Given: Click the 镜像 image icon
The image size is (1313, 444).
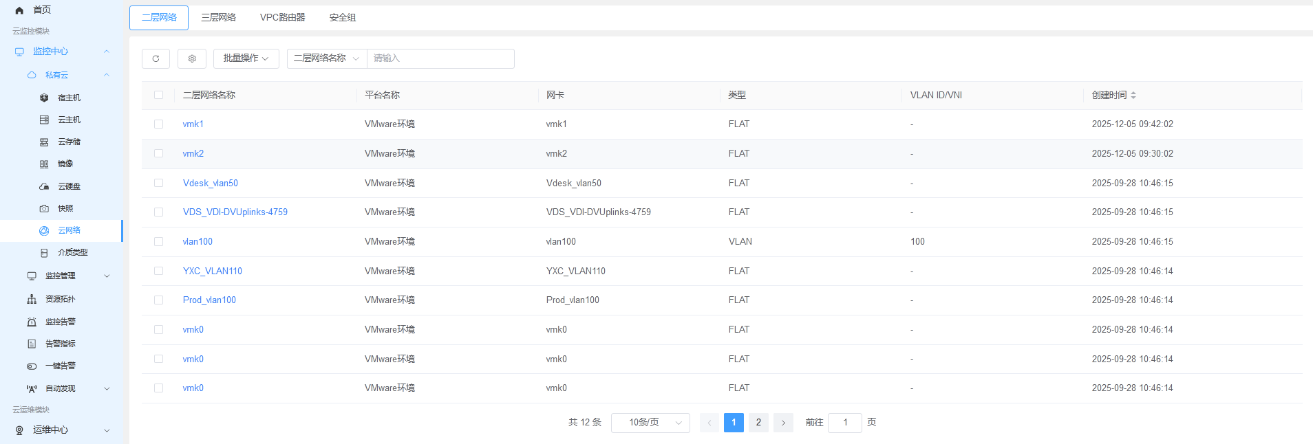Looking at the screenshot, I should pos(44,164).
